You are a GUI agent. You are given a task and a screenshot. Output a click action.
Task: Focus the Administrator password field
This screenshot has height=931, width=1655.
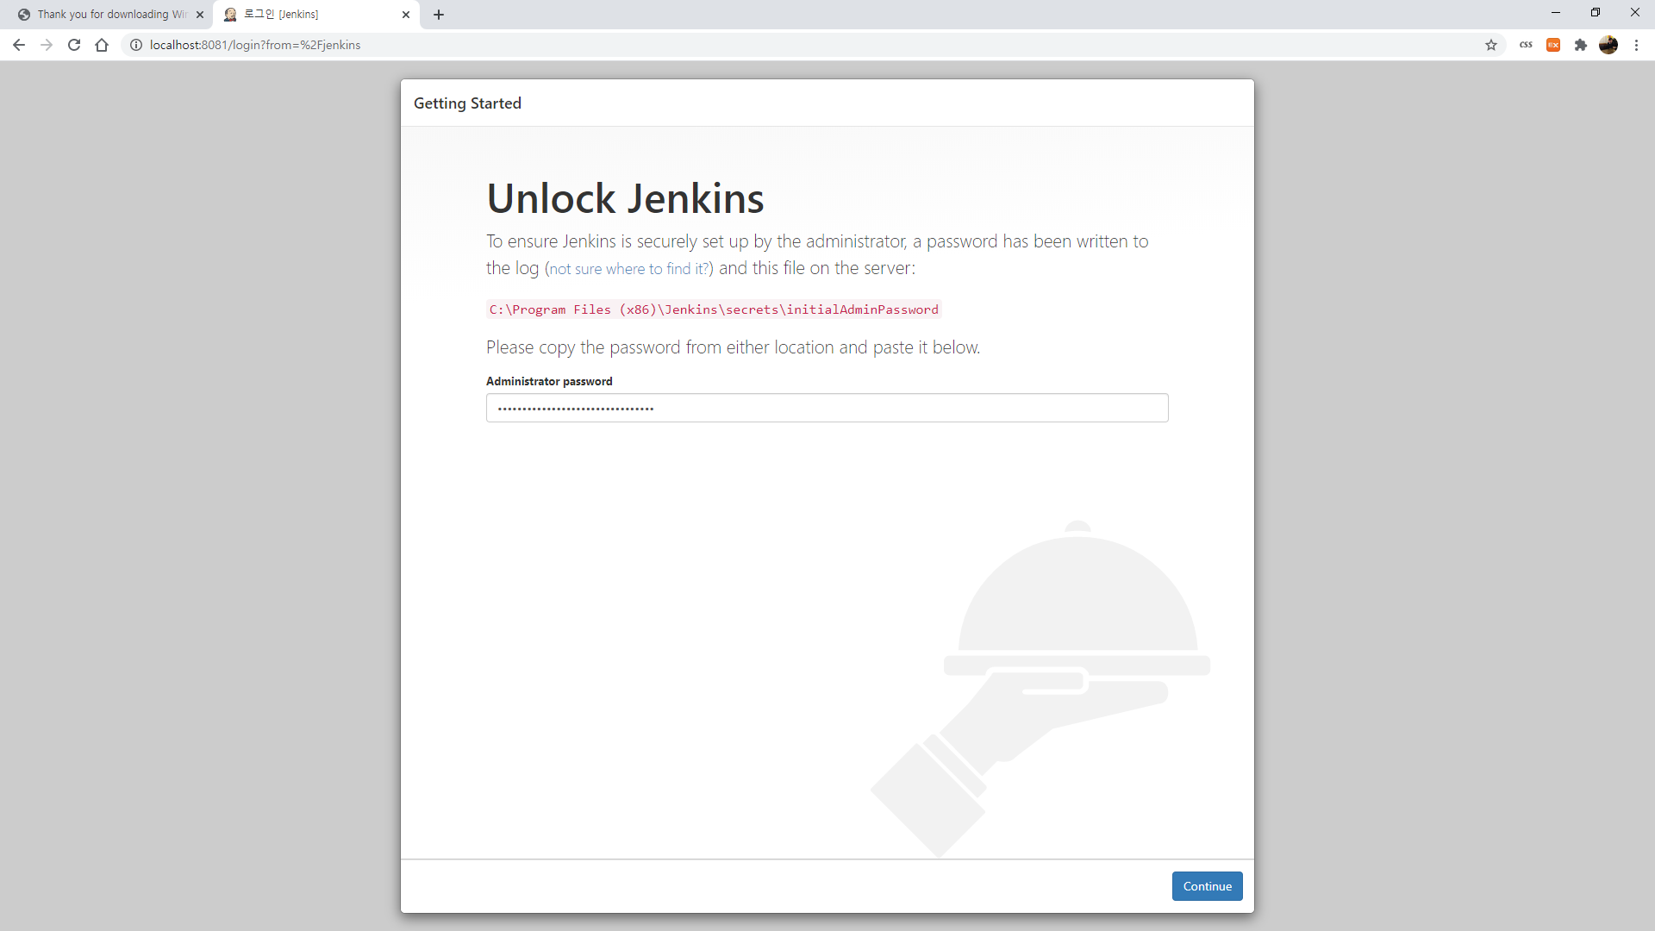tap(827, 408)
